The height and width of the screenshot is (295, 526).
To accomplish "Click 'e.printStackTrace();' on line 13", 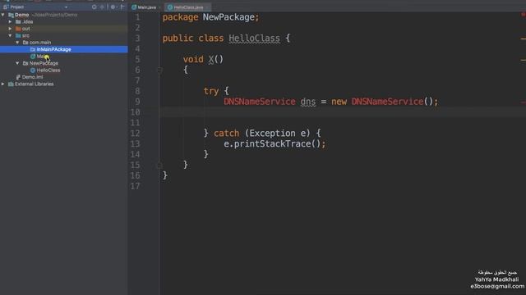I will tap(275, 144).
